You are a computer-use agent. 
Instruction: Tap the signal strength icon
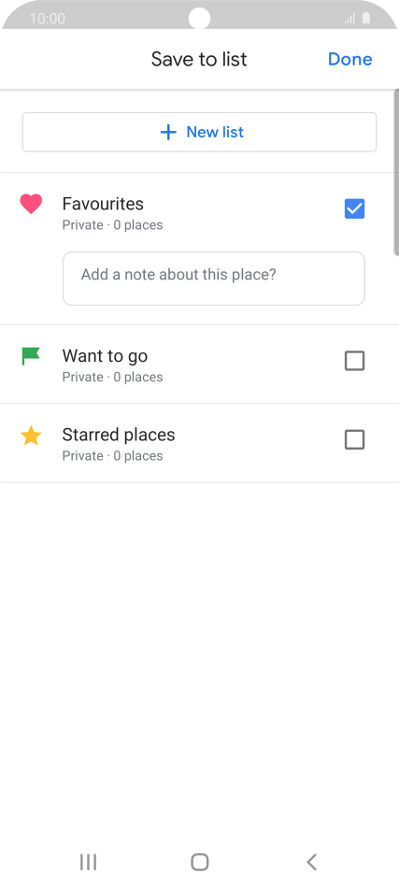point(349,19)
